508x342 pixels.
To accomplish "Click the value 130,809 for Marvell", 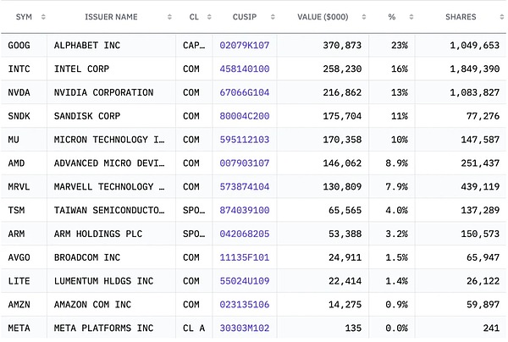I will click(x=342, y=187).
